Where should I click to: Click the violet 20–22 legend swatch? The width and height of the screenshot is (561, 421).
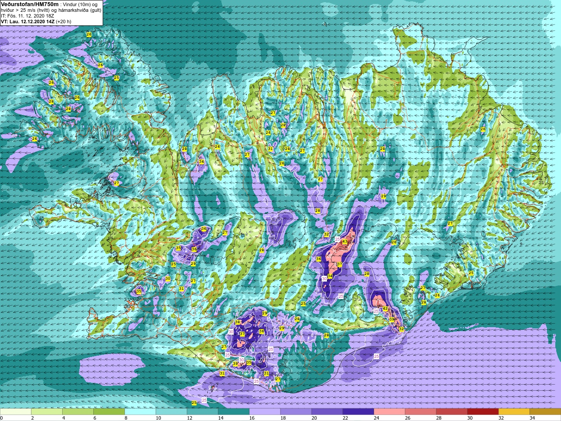[x=327, y=412]
